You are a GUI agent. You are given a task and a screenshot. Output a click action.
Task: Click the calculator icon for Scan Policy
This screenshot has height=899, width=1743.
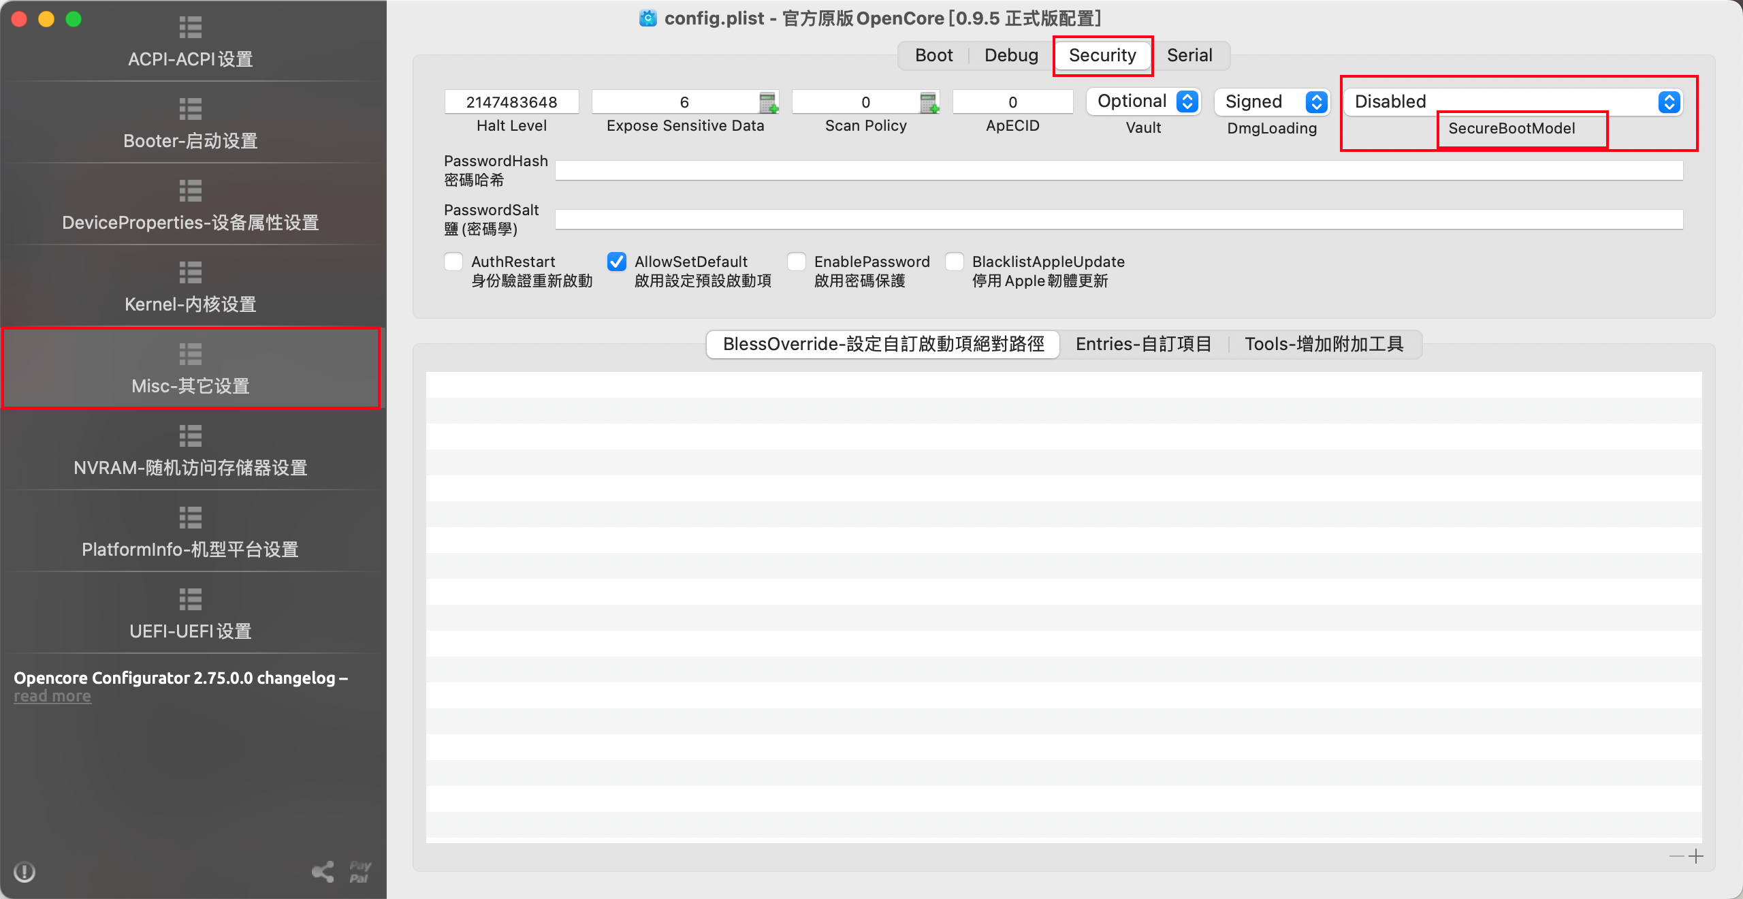point(929,102)
